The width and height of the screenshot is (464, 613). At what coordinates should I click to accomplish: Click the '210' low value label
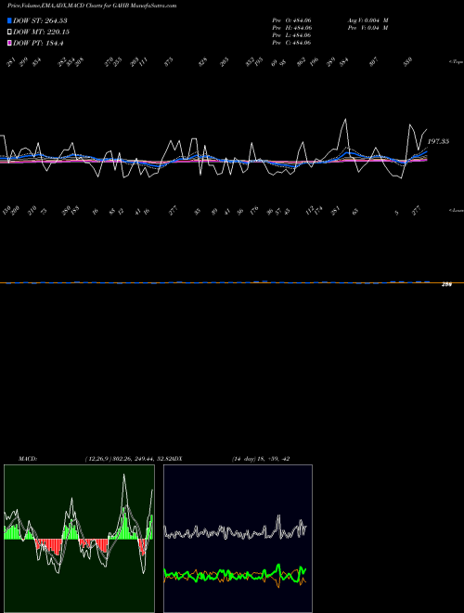coord(32,210)
